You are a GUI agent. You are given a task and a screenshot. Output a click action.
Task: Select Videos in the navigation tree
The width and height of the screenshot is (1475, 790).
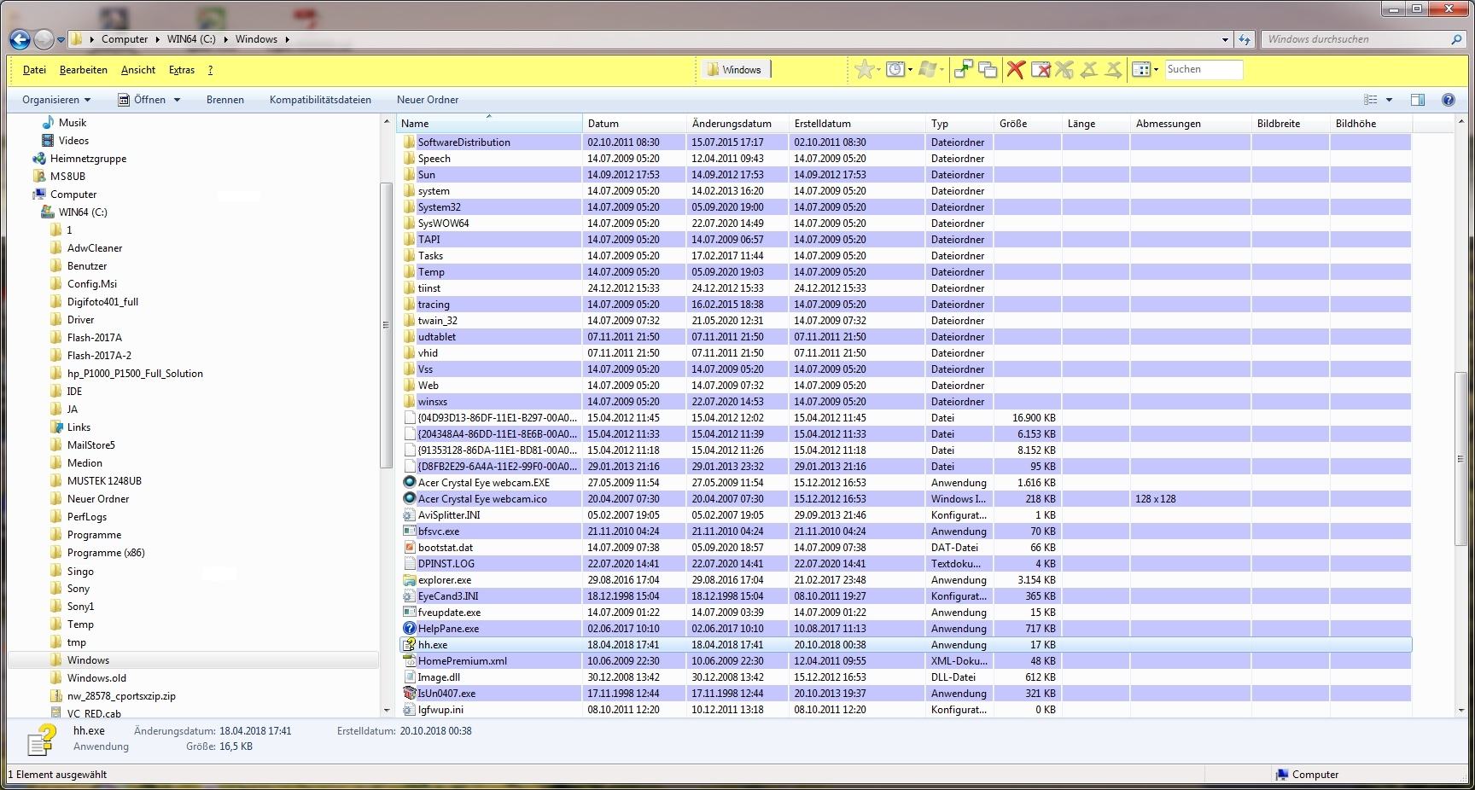point(73,141)
